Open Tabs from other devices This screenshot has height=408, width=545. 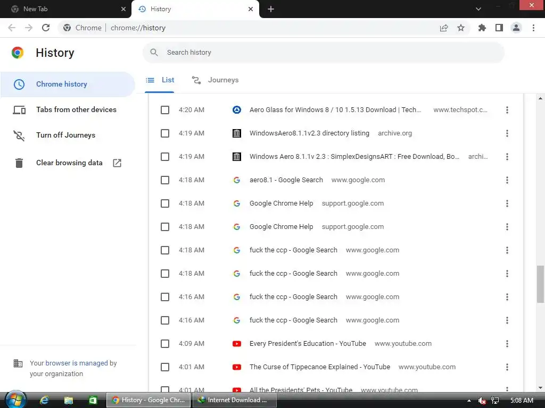point(68,110)
